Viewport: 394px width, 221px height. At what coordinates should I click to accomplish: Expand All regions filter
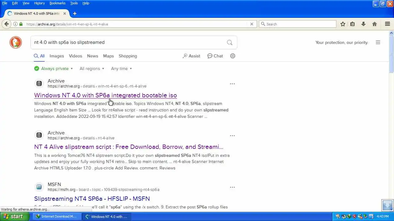[92, 68]
